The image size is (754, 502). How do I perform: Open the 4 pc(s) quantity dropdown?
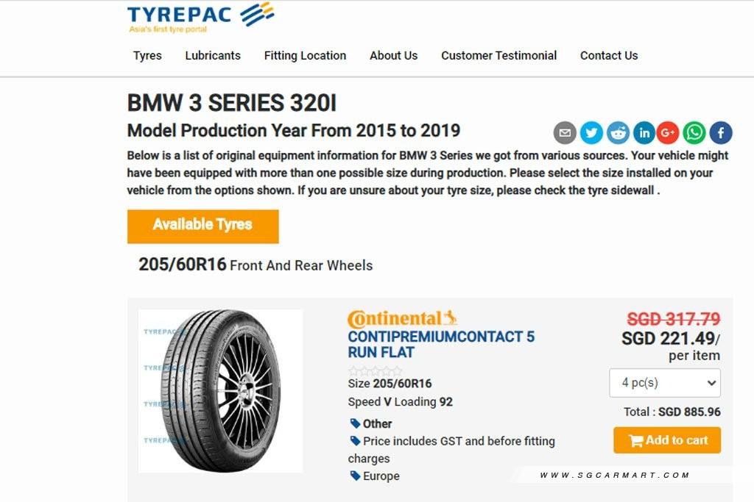pyautogui.click(x=664, y=383)
